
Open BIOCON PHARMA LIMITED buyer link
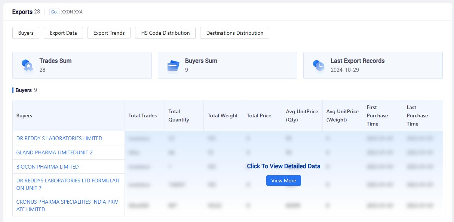[47, 167]
